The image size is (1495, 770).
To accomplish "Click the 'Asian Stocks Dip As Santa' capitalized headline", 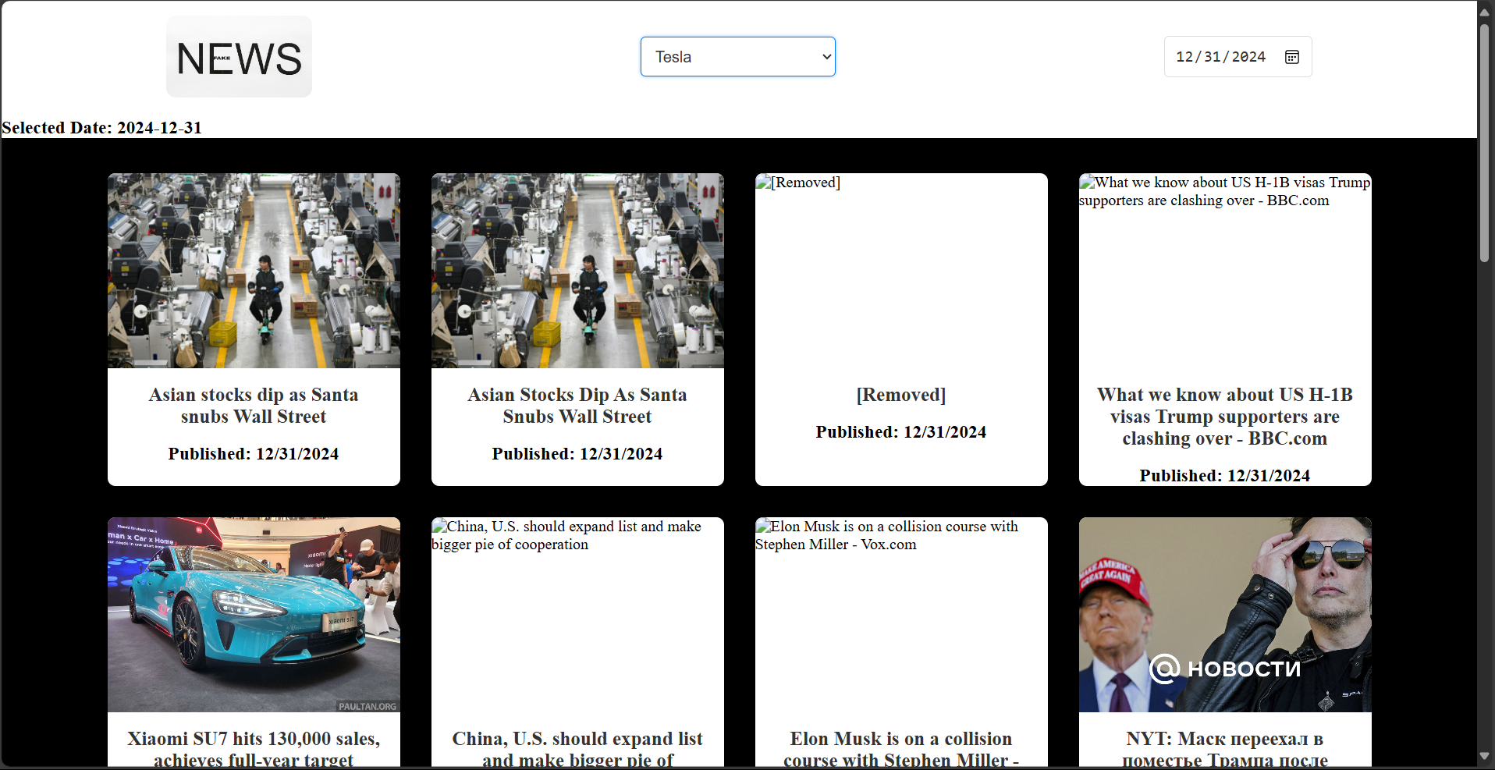I will pos(577,406).
